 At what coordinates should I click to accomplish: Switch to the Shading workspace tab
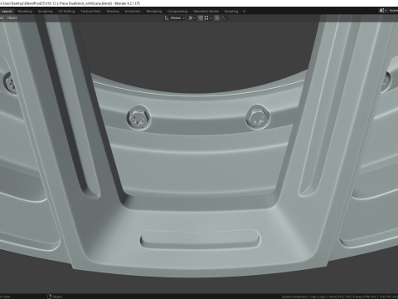pyautogui.click(x=113, y=12)
